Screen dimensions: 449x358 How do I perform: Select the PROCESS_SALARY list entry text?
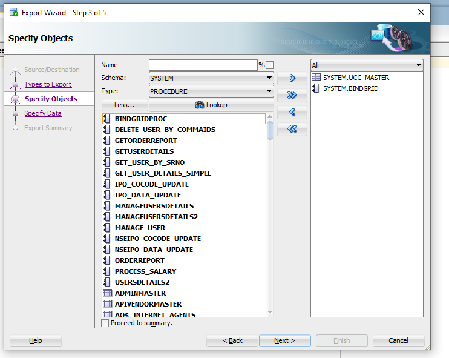tap(145, 271)
